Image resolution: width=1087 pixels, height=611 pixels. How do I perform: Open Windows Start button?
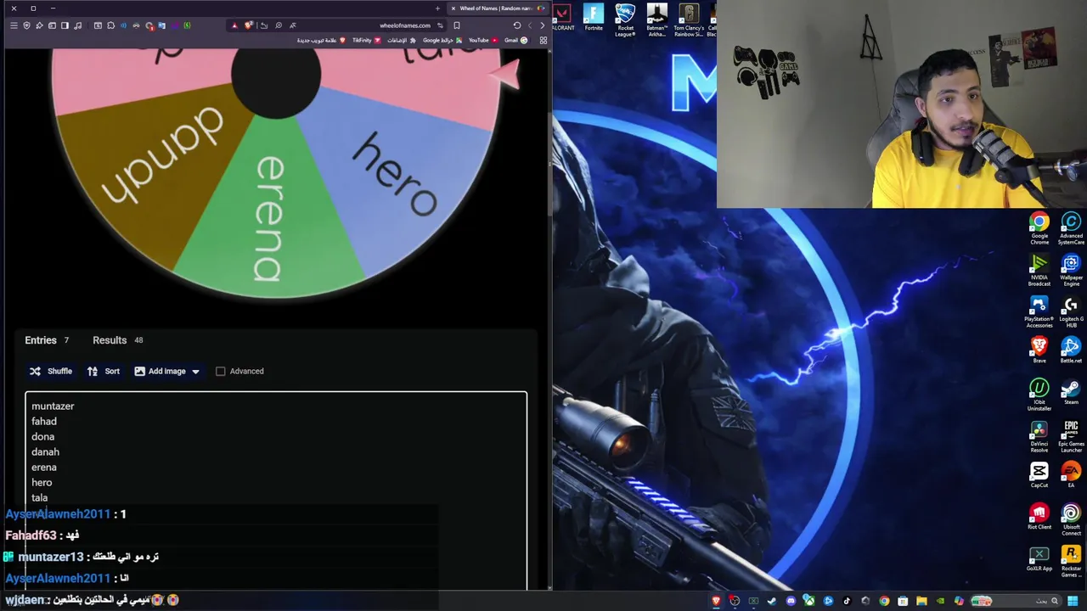(1073, 601)
